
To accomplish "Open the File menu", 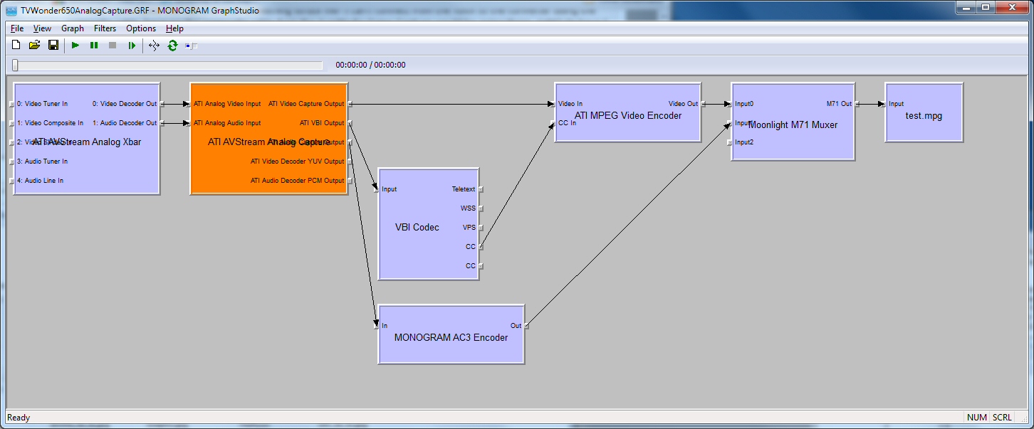I will [17, 28].
